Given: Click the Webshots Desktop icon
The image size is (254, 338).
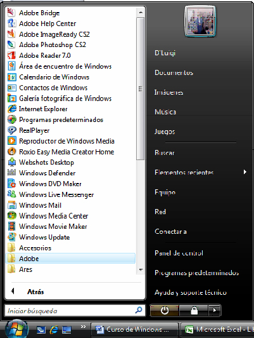Looking at the screenshot, I should point(11,162).
